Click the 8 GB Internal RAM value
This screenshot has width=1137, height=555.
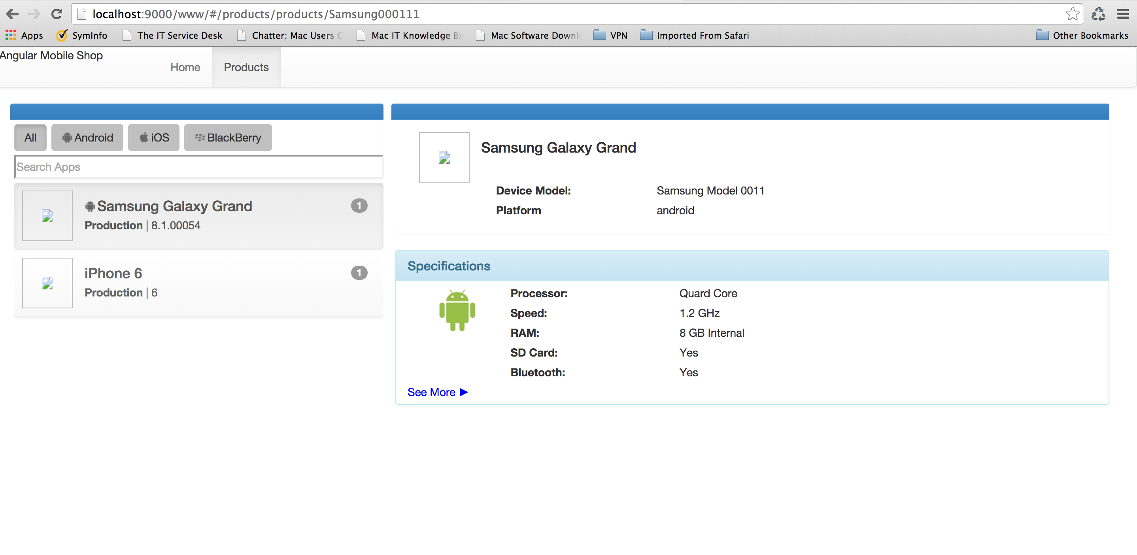[712, 333]
